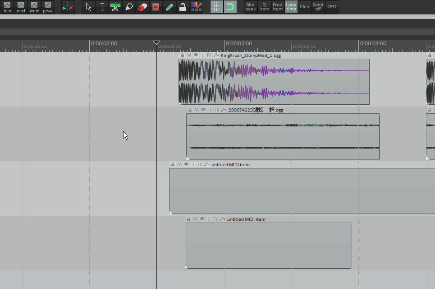Mute the 290674223 ogg item
The image size is (435, 289).
[x=197, y=110]
